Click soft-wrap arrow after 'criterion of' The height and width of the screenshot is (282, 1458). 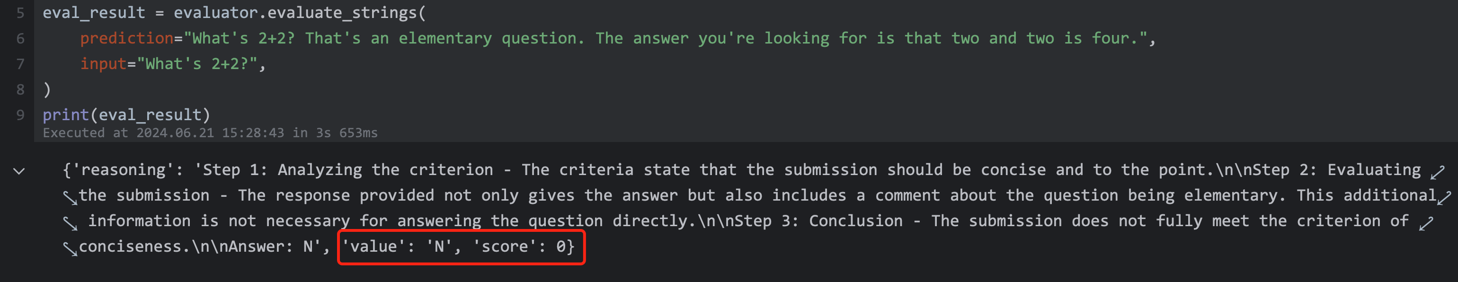point(1426,223)
